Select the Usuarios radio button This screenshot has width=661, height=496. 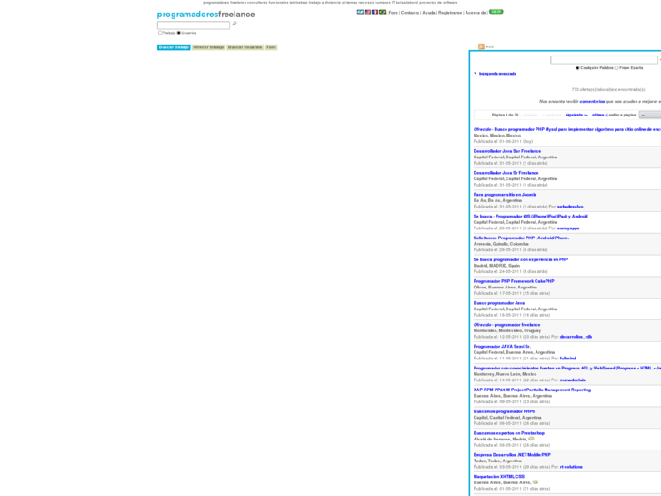tap(179, 33)
